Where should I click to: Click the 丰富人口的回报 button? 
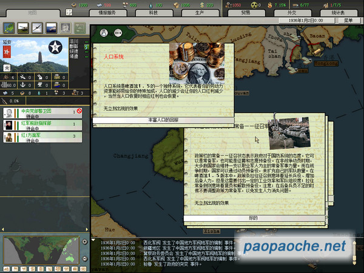point(163,120)
